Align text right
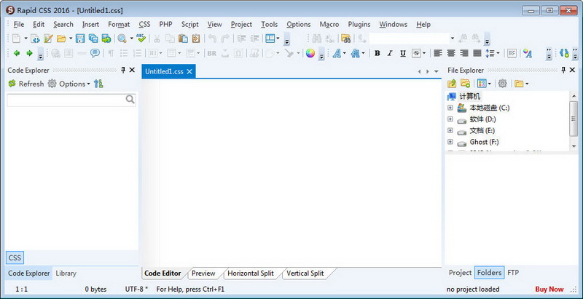 coord(464,53)
